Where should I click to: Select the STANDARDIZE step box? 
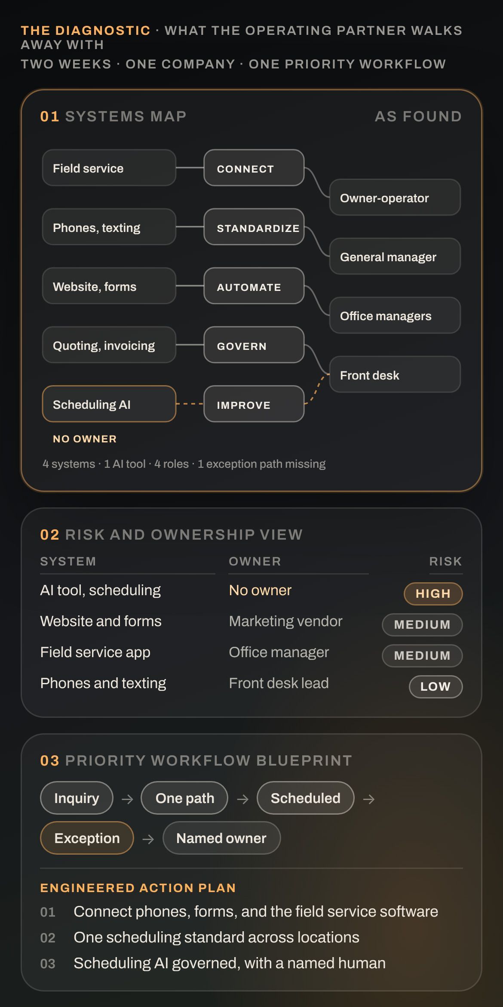[254, 227]
